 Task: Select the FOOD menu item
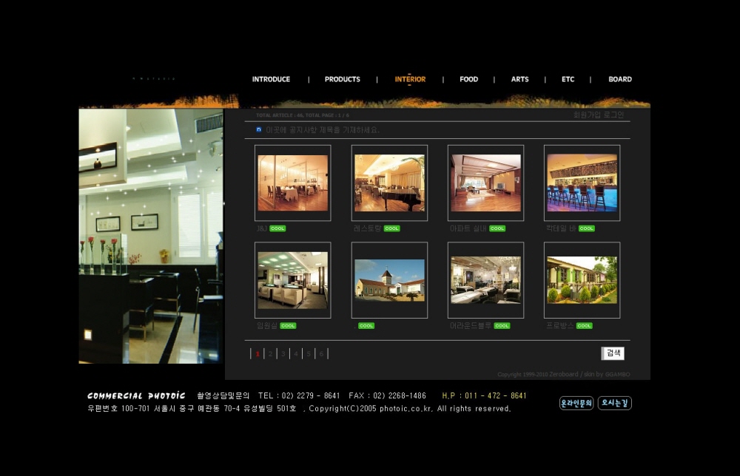click(468, 79)
